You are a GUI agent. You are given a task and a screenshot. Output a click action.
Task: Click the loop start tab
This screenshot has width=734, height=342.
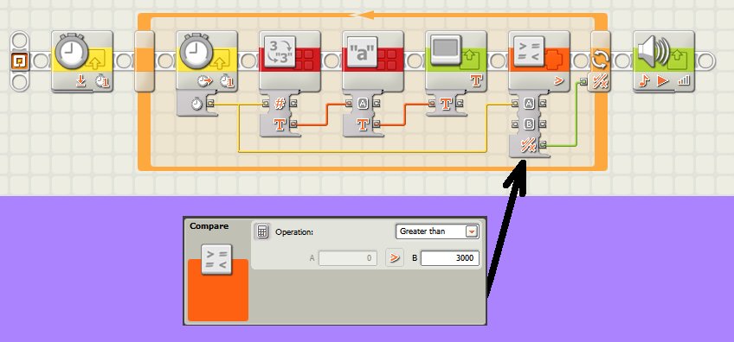point(145,60)
